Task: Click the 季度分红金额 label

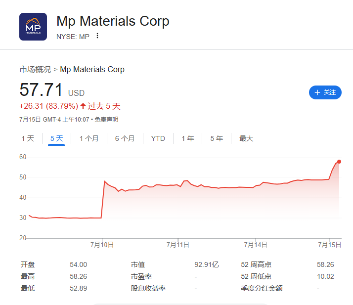Action: (x=262, y=288)
